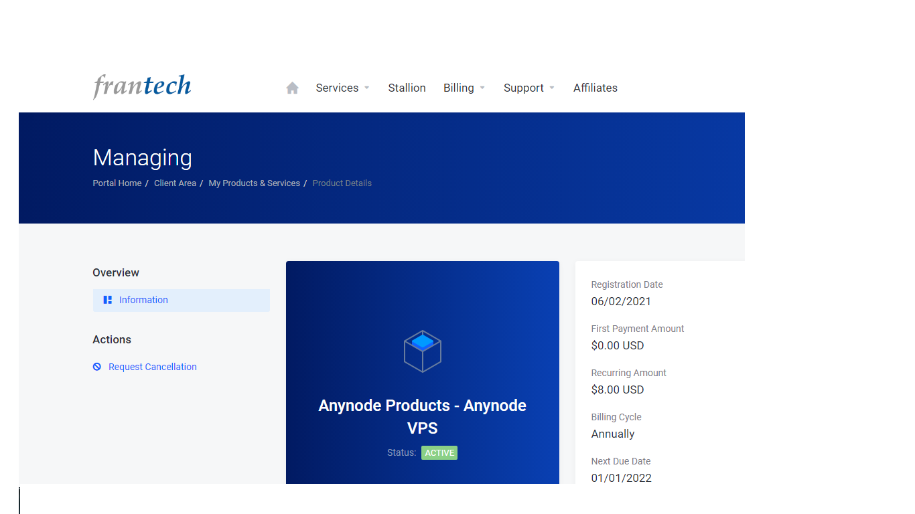This screenshot has width=915, height=514.
Task: Open the Stallion menu item
Action: click(x=407, y=88)
